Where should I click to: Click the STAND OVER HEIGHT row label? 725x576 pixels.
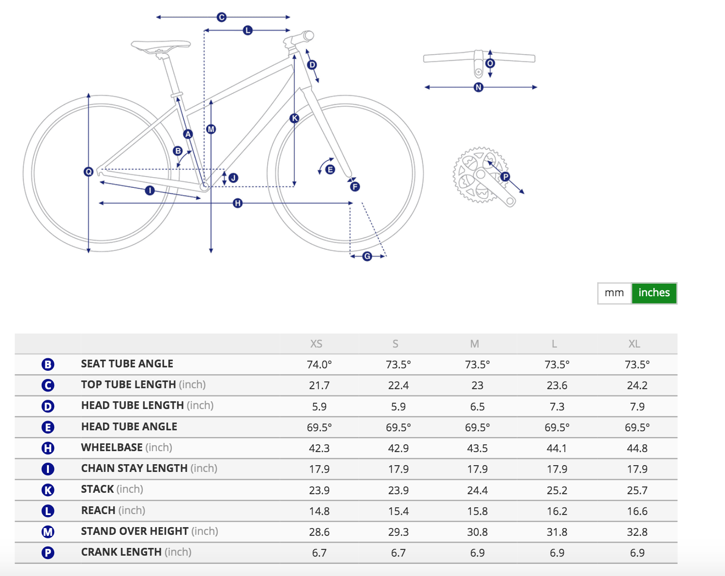pos(135,531)
